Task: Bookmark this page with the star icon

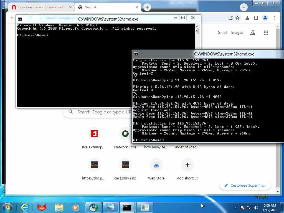Action: coord(237,18)
